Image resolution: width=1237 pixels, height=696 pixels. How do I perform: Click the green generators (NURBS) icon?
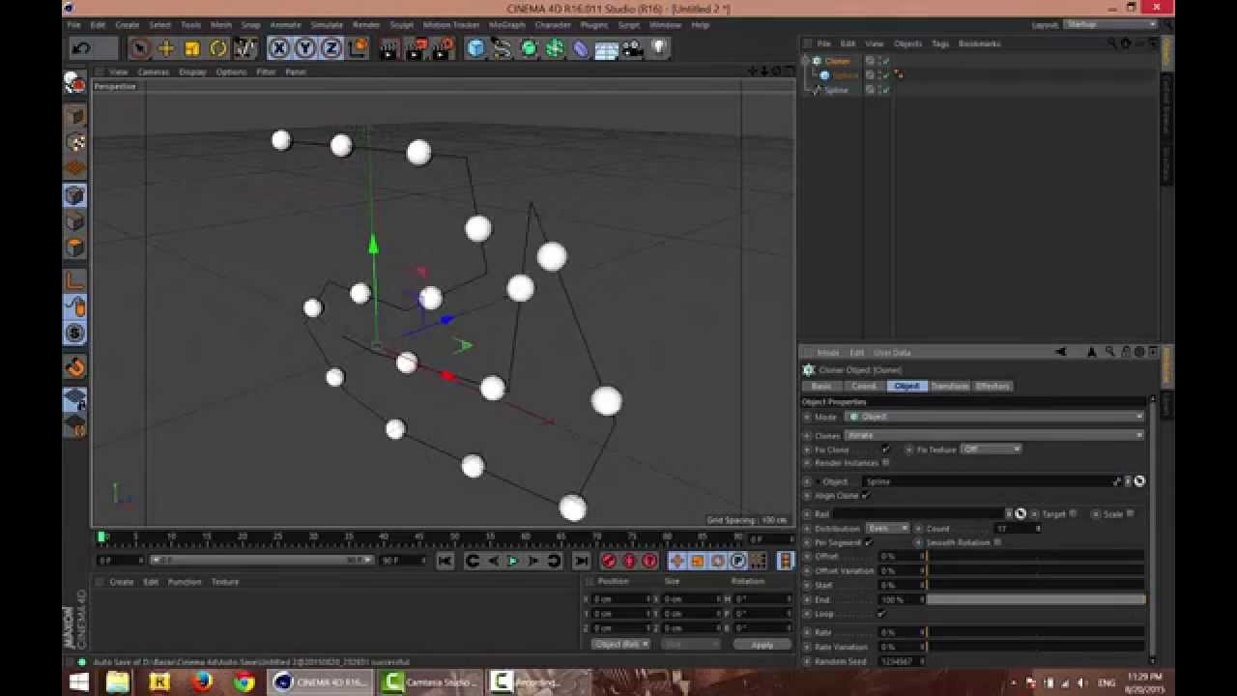(529, 47)
